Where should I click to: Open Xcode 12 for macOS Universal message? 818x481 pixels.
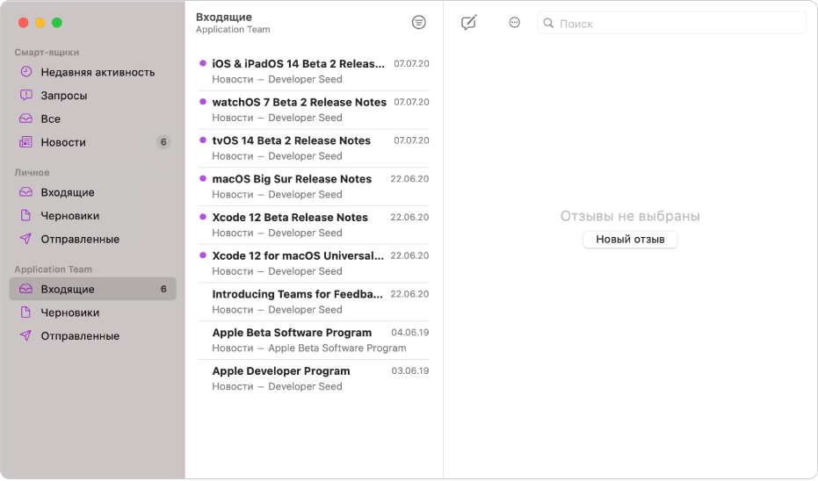314,263
